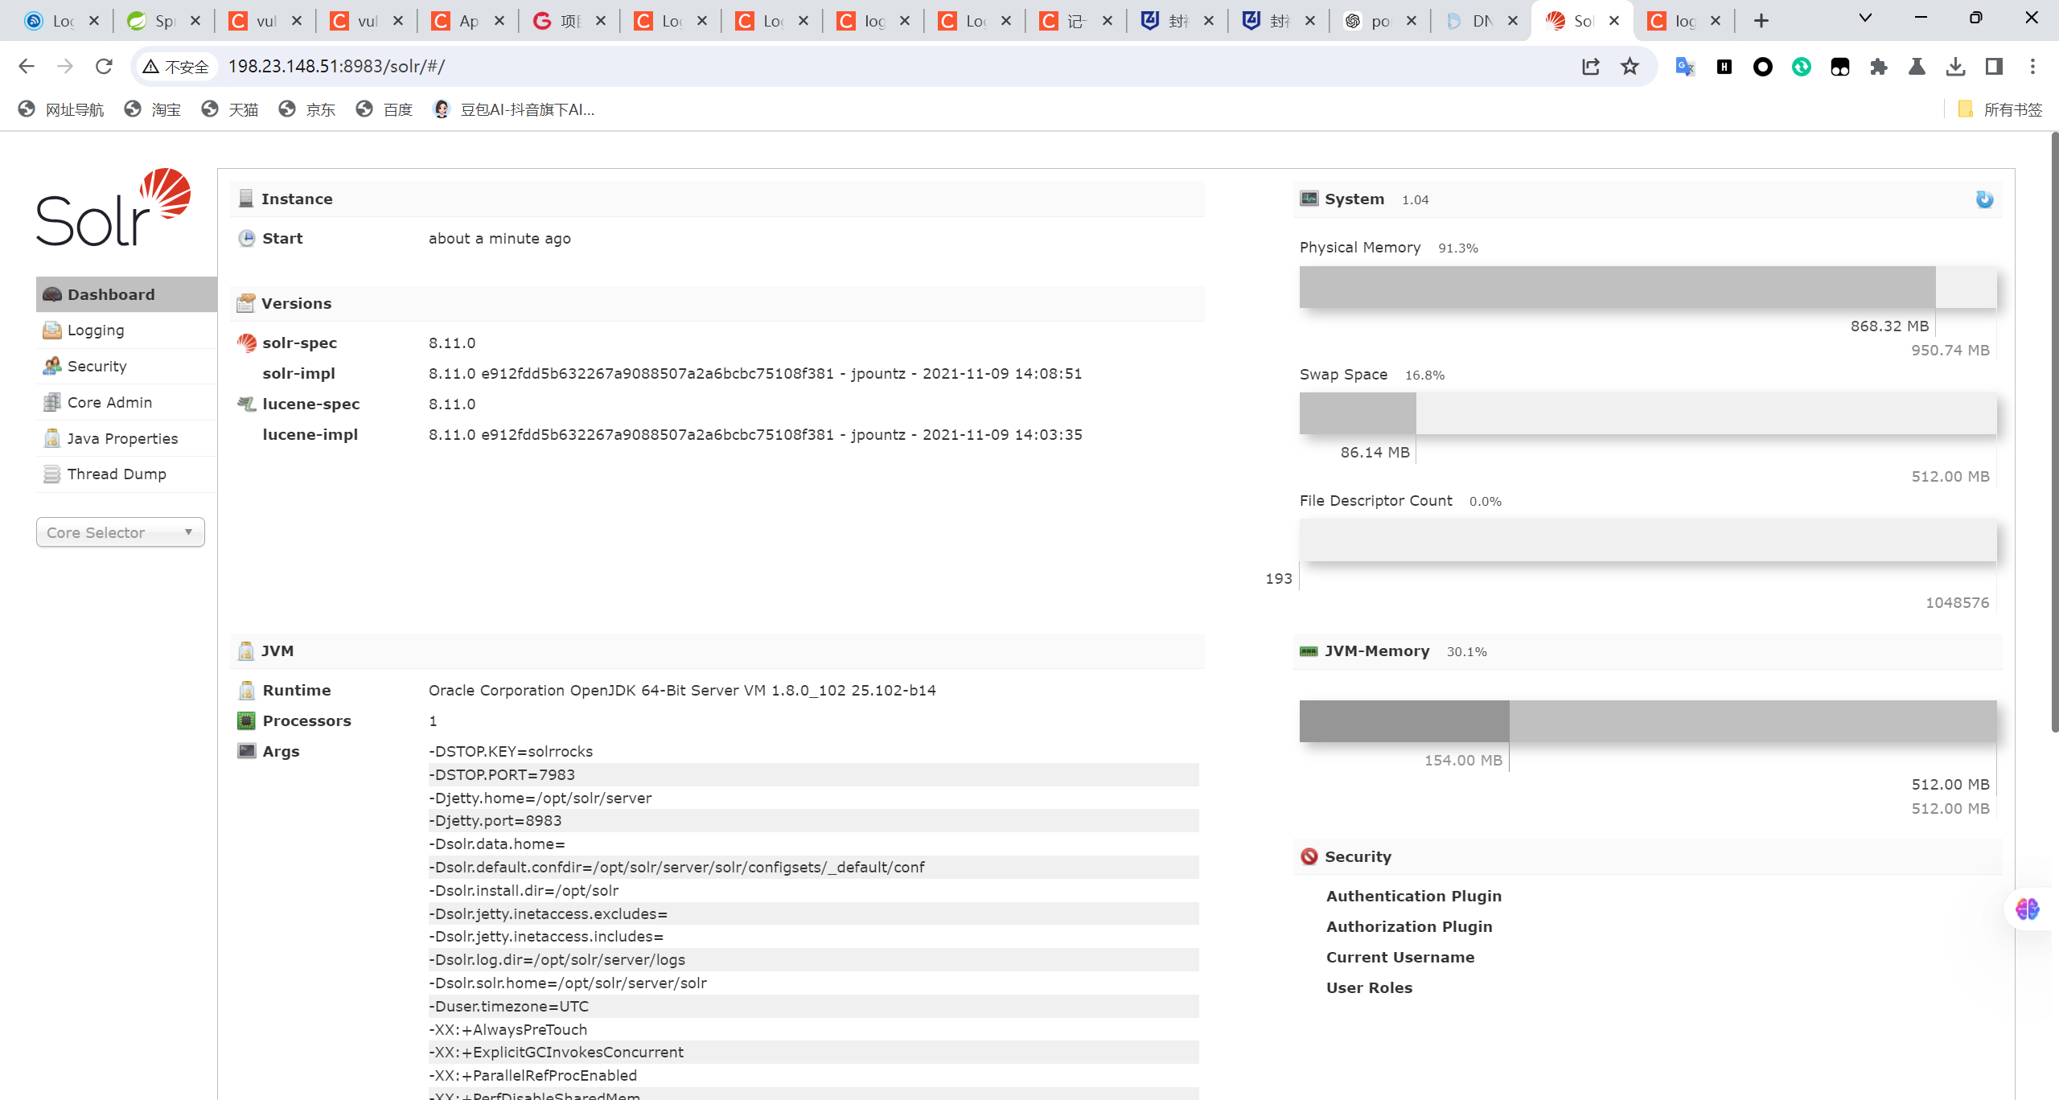Click the "Authentication Plugin" label

point(1414,897)
